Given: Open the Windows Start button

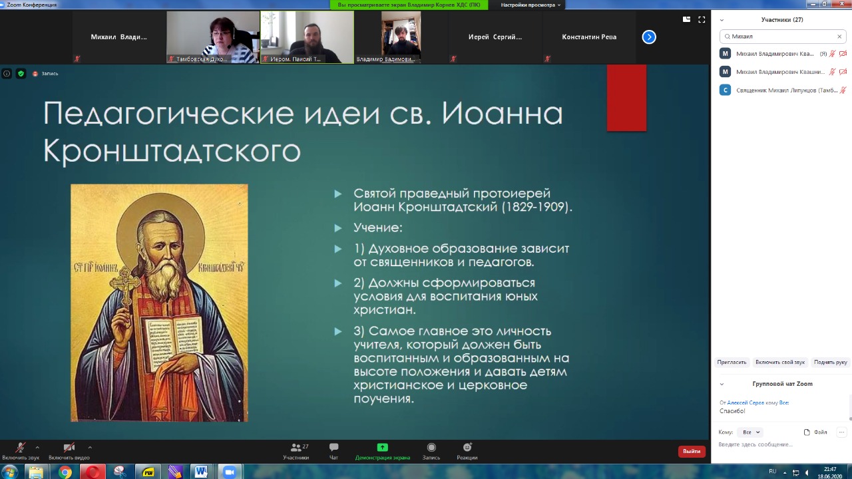Looking at the screenshot, I should (x=9, y=472).
